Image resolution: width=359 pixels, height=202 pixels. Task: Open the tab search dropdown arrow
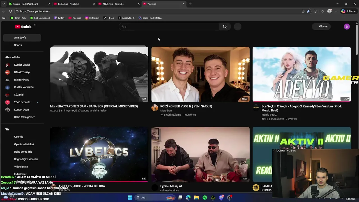point(3,4)
